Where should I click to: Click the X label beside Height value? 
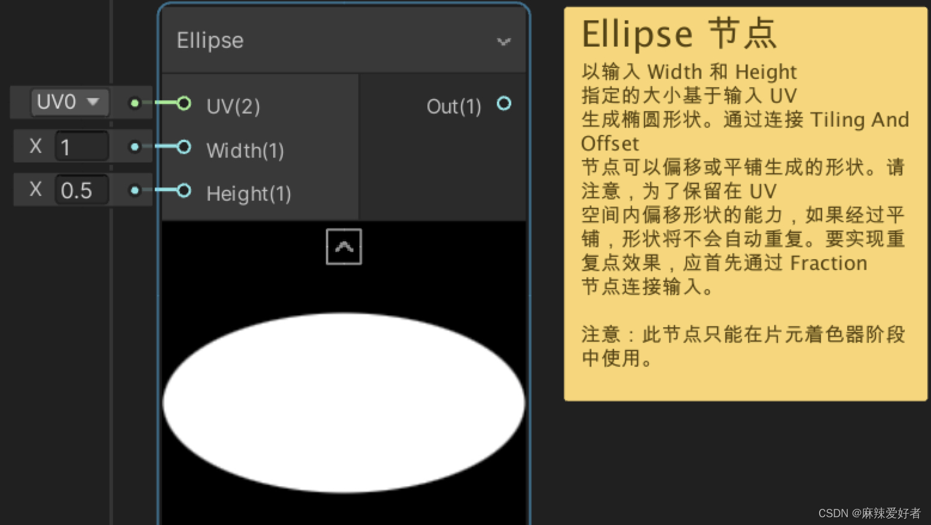coord(36,190)
